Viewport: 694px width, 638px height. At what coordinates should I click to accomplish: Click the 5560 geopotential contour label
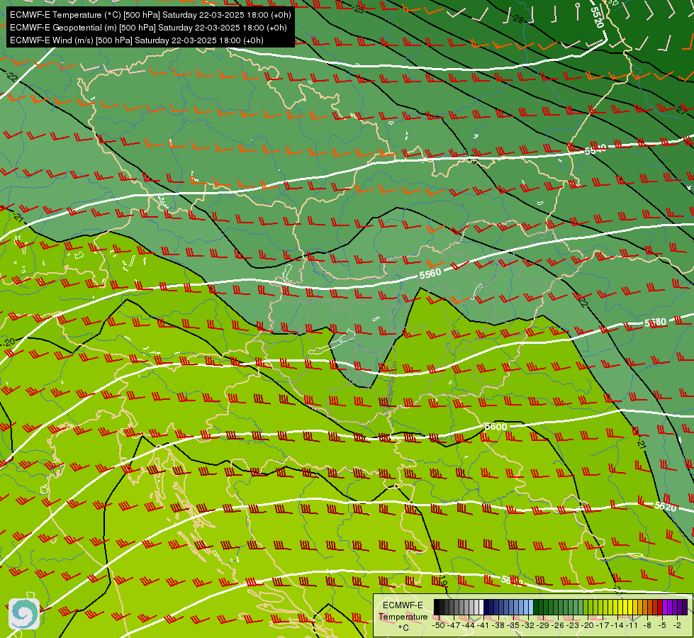[x=430, y=273]
